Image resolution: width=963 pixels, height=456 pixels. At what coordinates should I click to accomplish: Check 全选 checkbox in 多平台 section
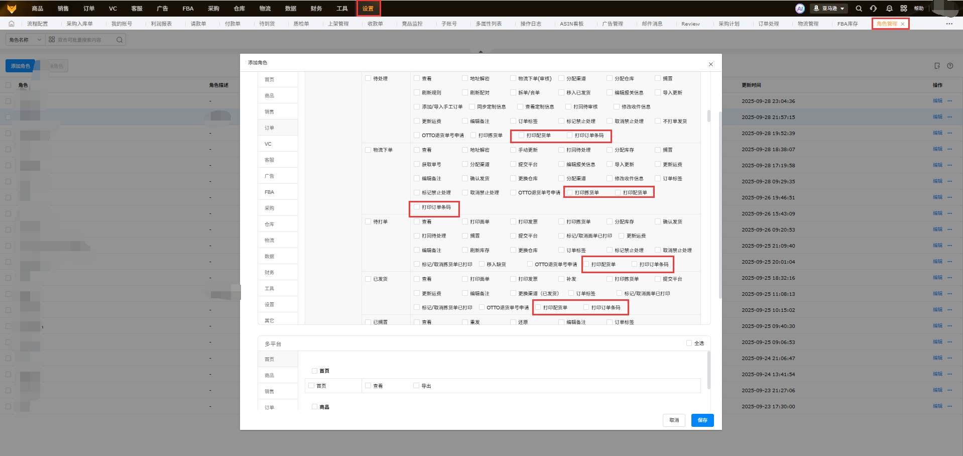click(689, 343)
